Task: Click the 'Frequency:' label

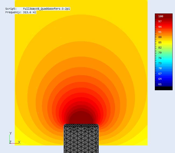Action: [13, 12]
